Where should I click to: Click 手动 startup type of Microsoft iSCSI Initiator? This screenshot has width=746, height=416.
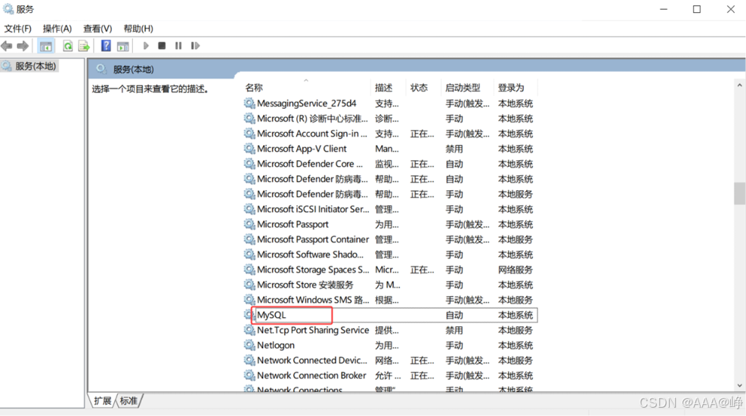pos(454,209)
